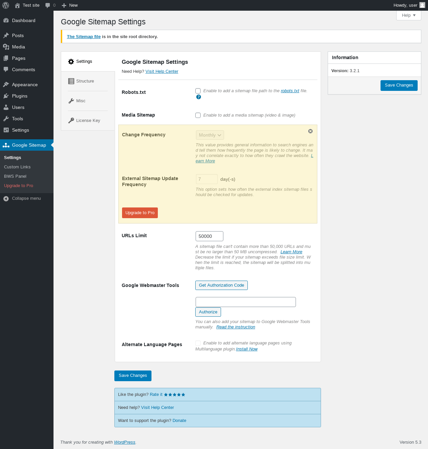Open the Change Frequency Monthly dropdown

[x=210, y=135]
